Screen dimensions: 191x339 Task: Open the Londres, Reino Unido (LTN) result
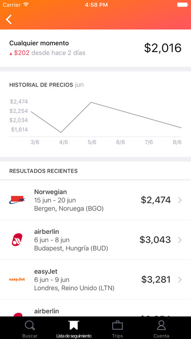95,280
